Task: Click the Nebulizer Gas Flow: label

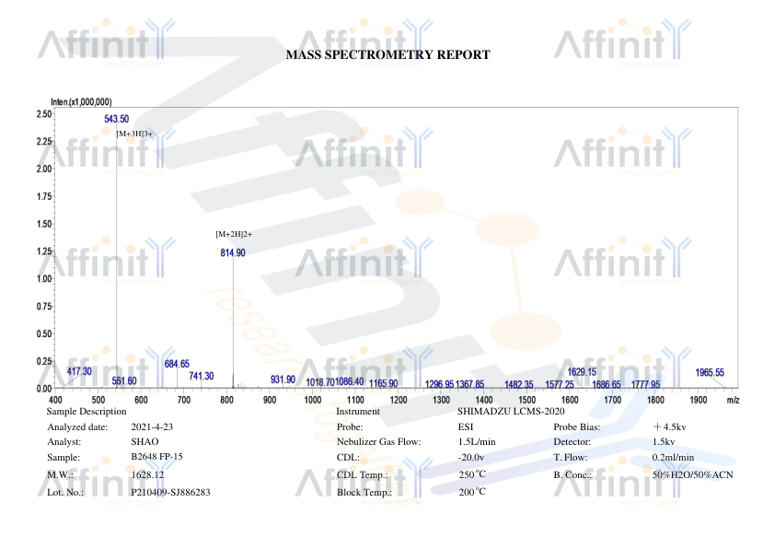Action: (x=378, y=441)
